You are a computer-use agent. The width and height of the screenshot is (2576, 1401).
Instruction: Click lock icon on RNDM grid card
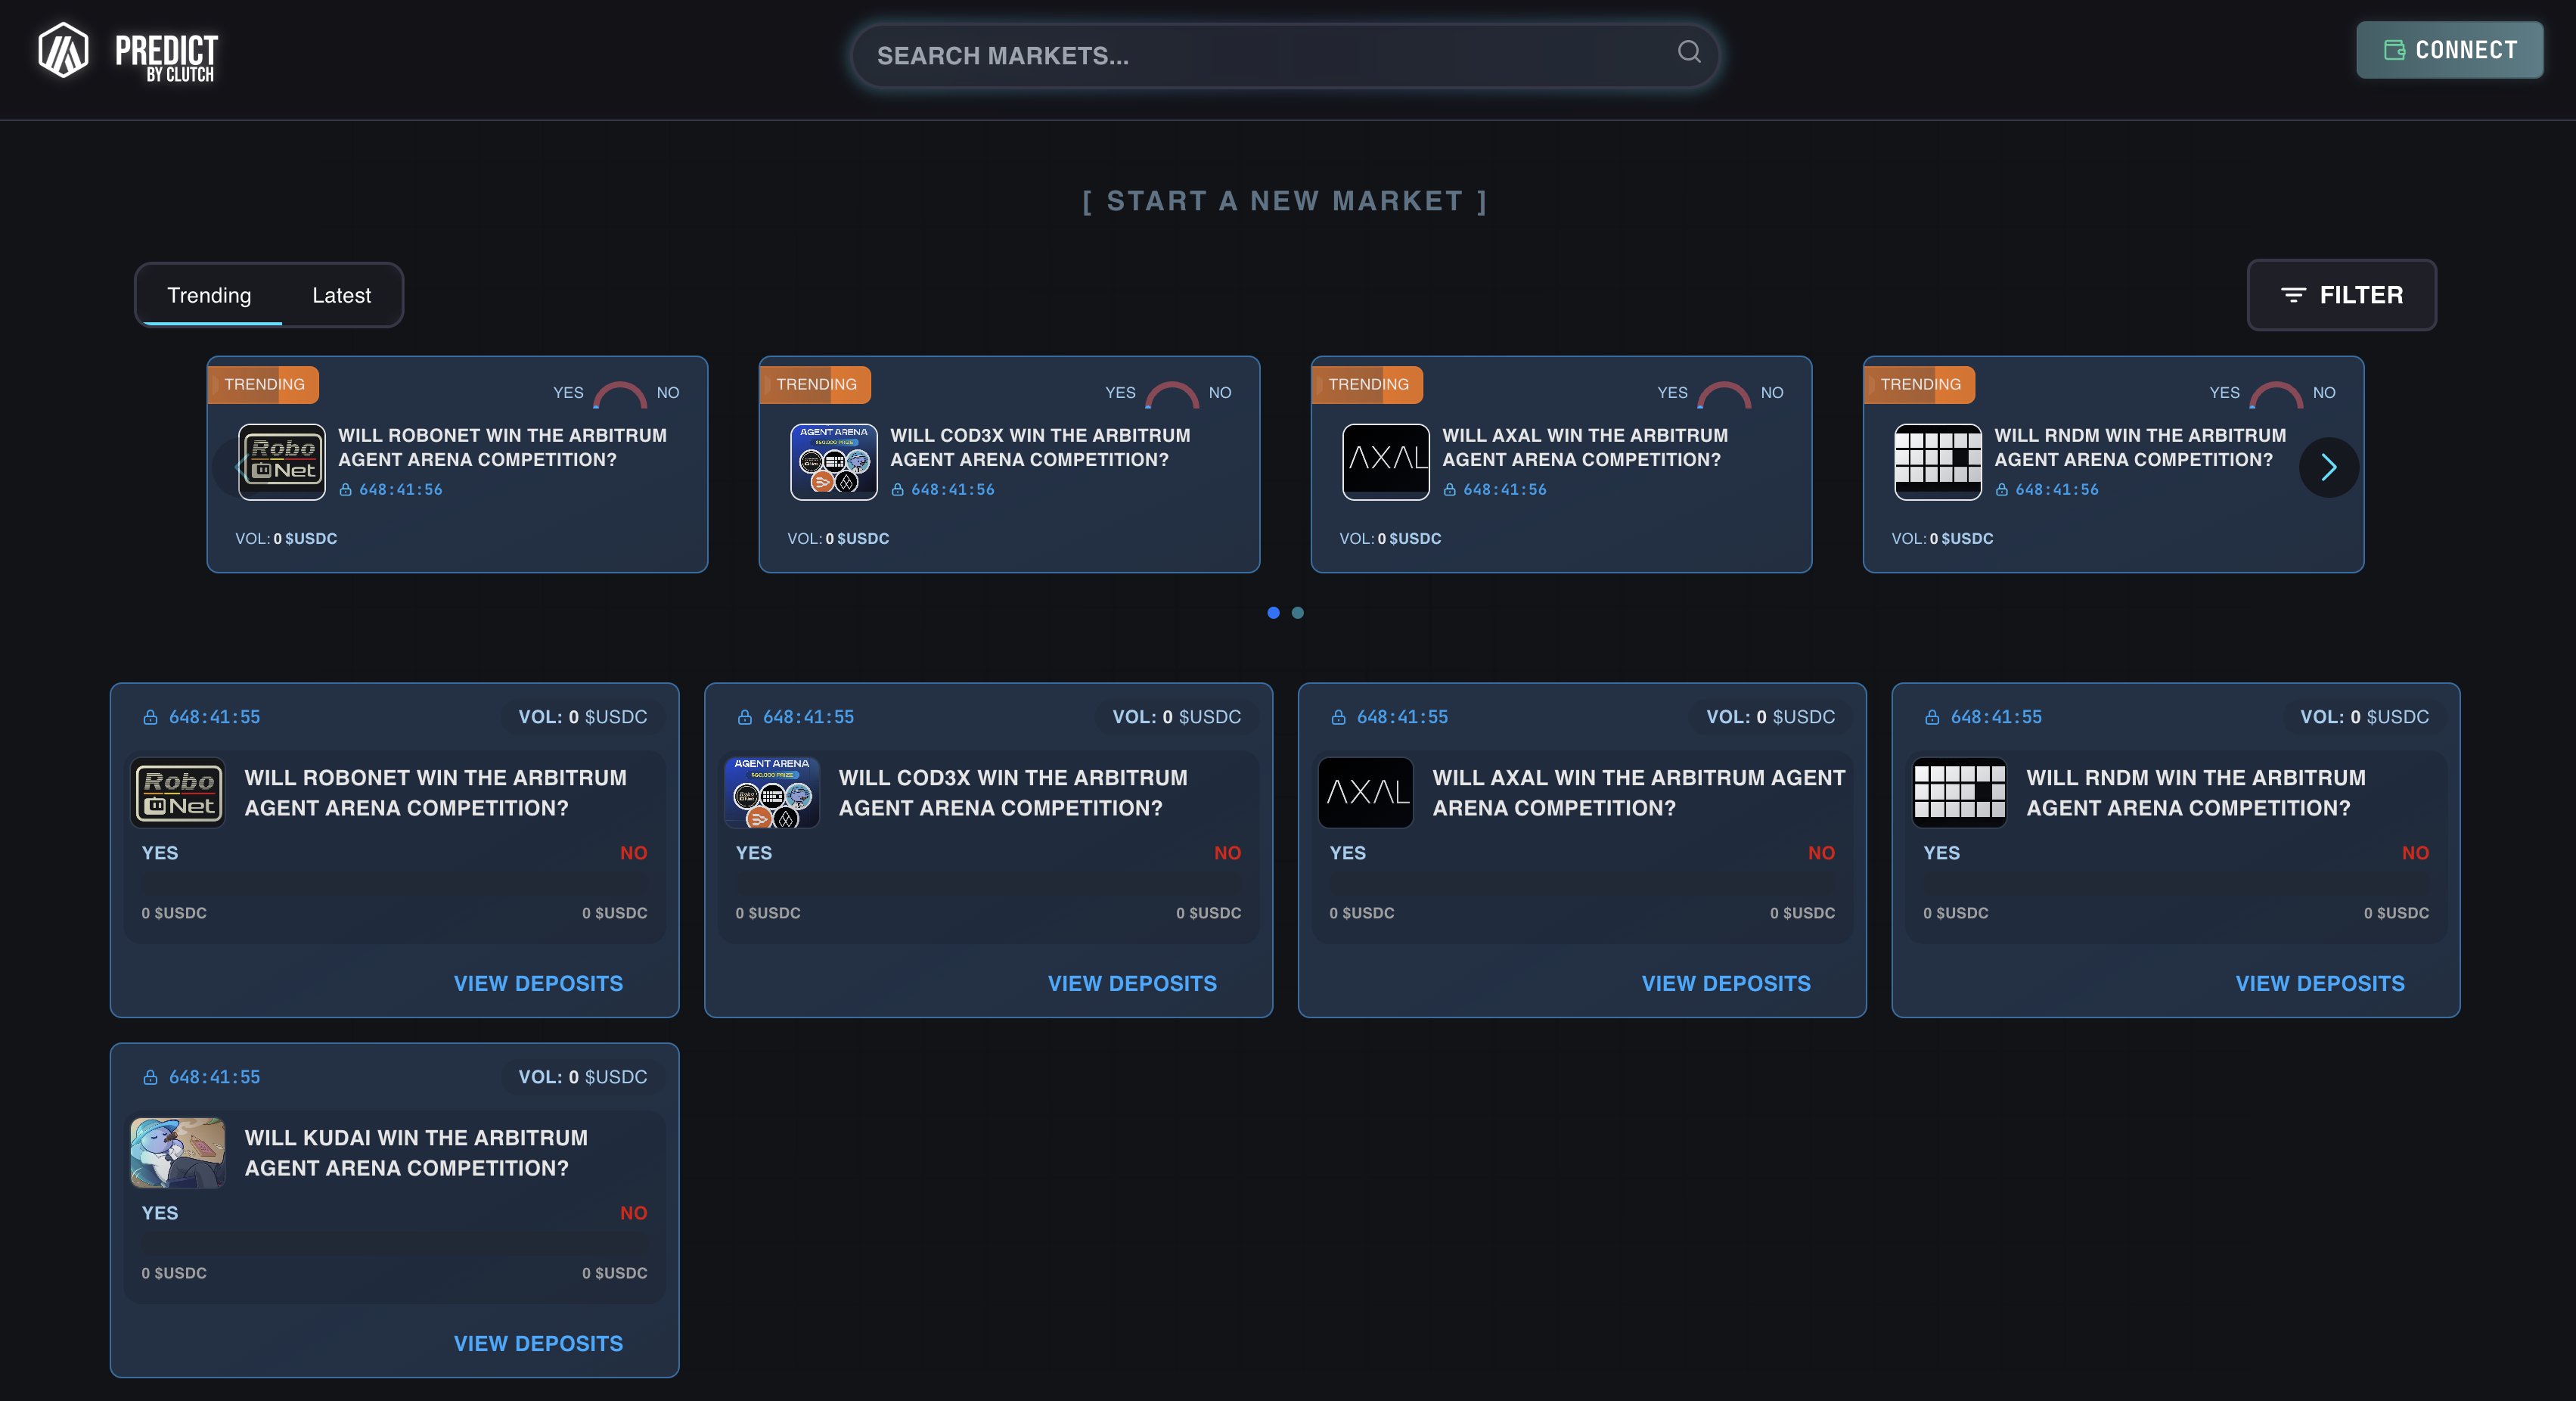(1932, 717)
